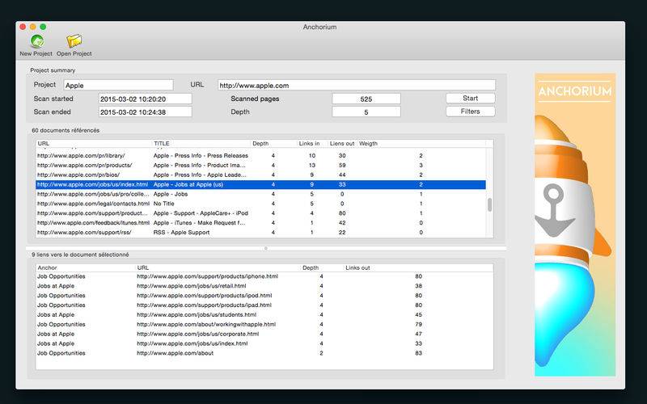This screenshot has width=647, height=404.
Task: Maximize the Anchorium window with green button
Action: [x=43, y=27]
